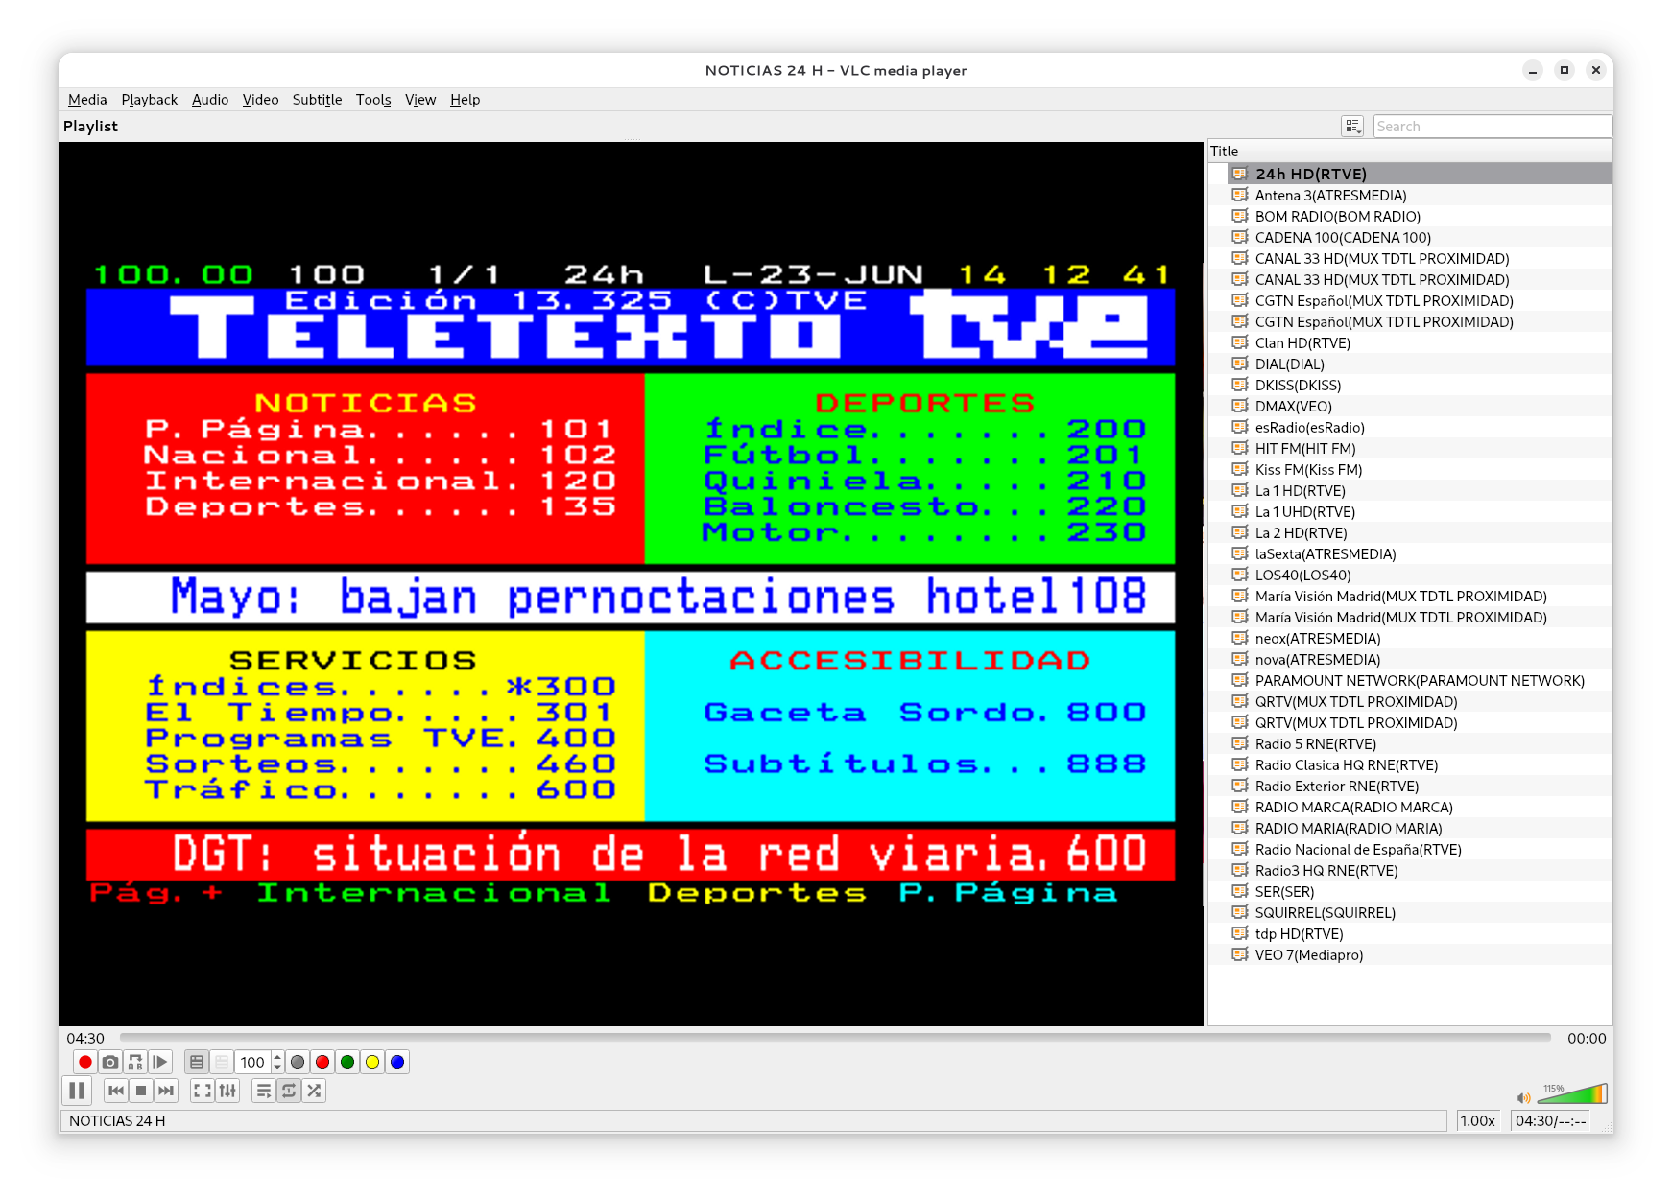The height and width of the screenshot is (1198, 1672).
Task: Select tdp HD(RTVE) channel
Action: (1421, 933)
